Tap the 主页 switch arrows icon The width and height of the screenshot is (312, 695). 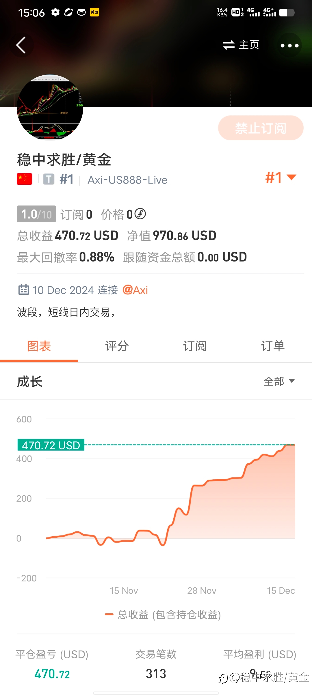[x=229, y=45]
